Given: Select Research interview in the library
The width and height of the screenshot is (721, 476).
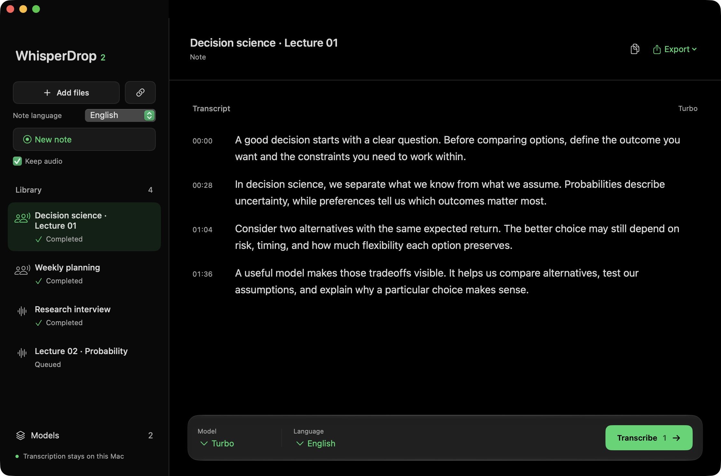Looking at the screenshot, I should pos(84,316).
